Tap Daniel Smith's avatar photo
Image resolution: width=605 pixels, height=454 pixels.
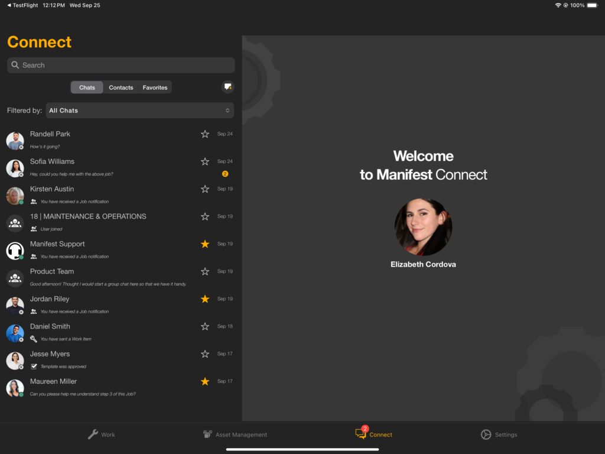pos(15,333)
